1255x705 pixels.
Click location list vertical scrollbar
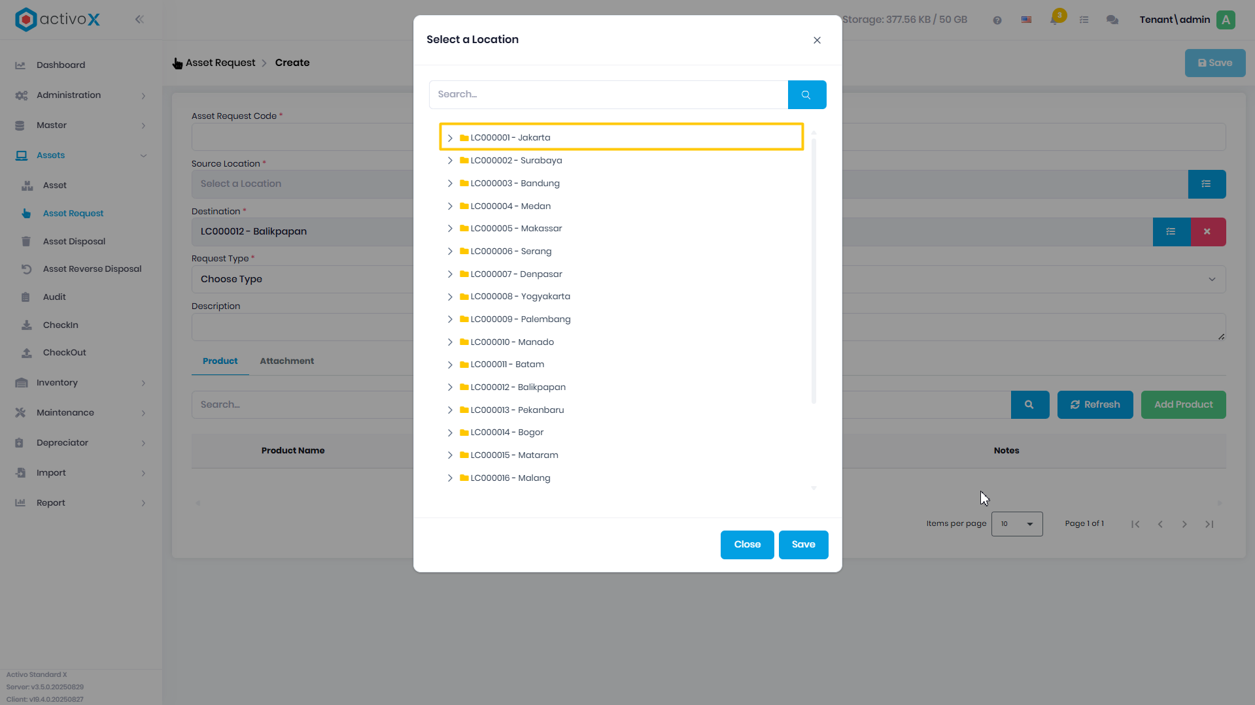point(814,271)
